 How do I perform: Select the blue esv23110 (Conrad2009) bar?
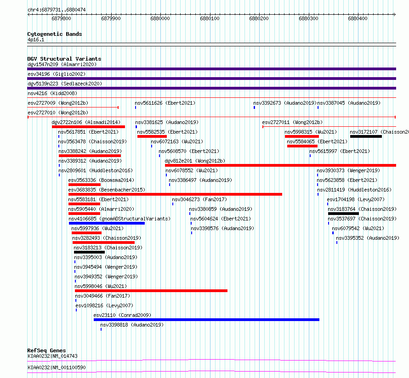click(x=207, y=320)
